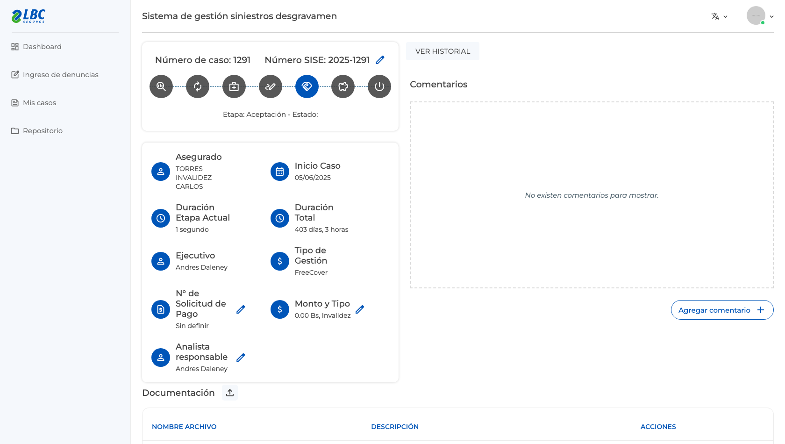The height and width of the screenshot is (444, 785).
Task: Open Mis casos from sidebar
Action: [34, 103]
